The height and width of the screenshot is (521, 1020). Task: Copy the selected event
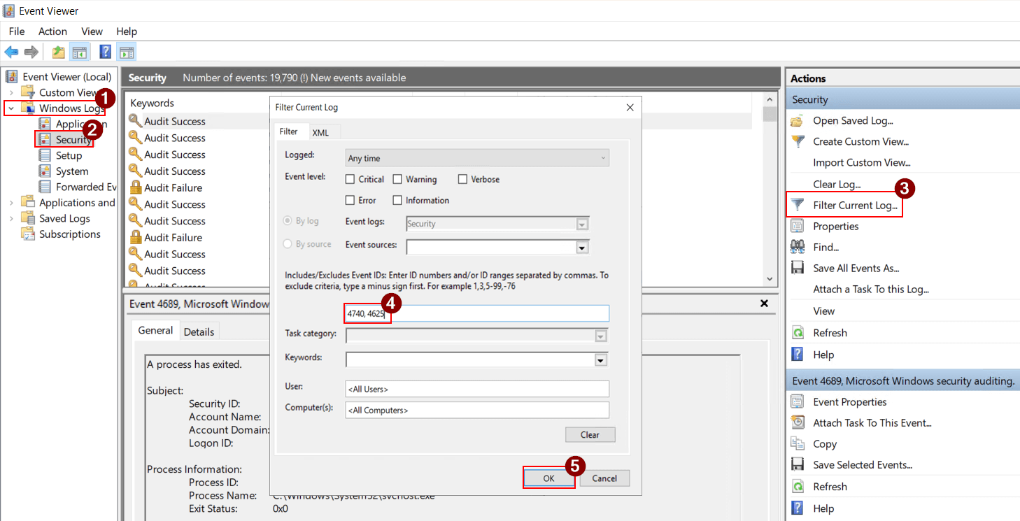coord(824,443)
